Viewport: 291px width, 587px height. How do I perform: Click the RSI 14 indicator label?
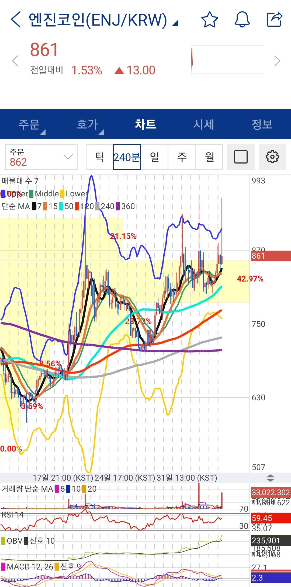click(13, 515)
